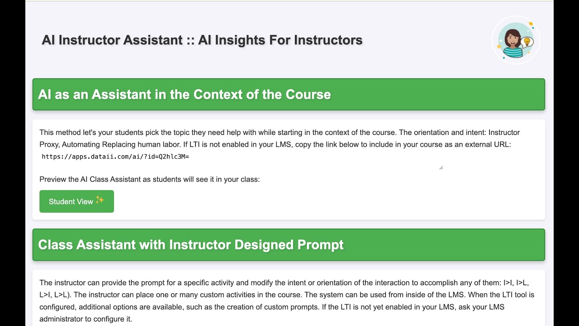Viewport: 579px width, 326px height.
Task: Click the 'AI Insights For Instructors' subtitle text
Action: pyautogui.click(x=280, y=40)
